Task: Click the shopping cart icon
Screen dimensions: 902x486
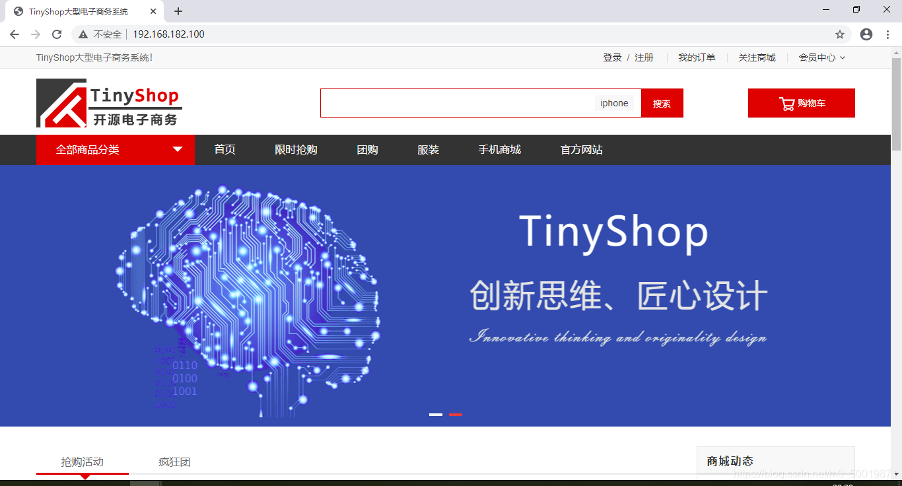Action: click(786, 104)
